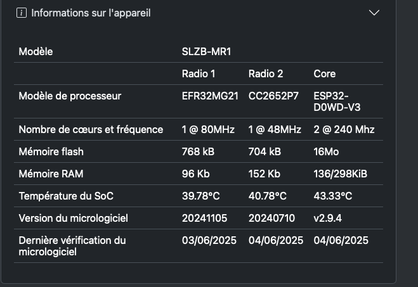Image resolution: width=418 pixels, height=287 pixels.
Task: Select the EFR32MG21 processor value
Action: [x=210, y=96]
